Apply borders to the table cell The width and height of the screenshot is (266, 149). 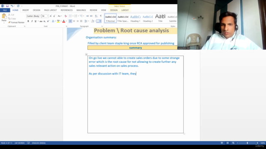[x=98, y=21]
